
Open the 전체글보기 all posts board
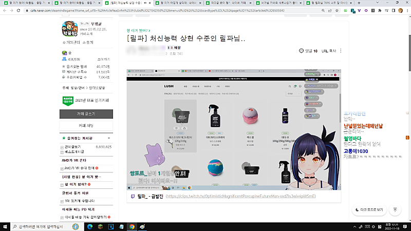point(72,147)
